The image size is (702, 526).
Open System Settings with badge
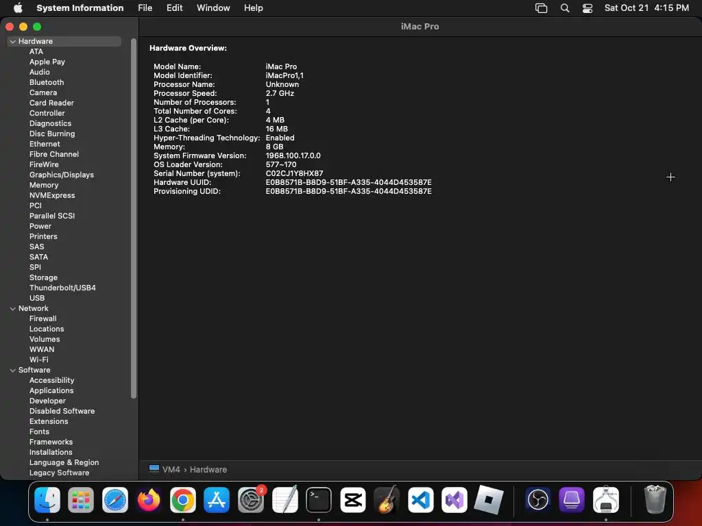click(x=251, y=499)
